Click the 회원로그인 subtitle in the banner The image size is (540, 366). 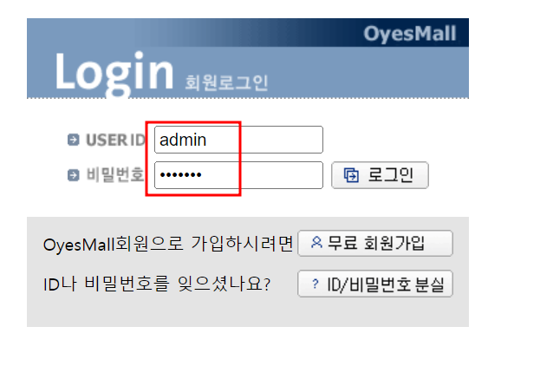(x=226, y=82)
